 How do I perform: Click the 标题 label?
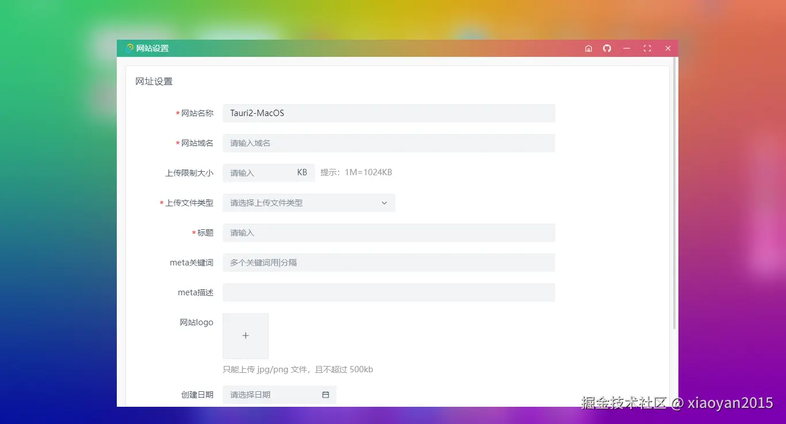205,233
